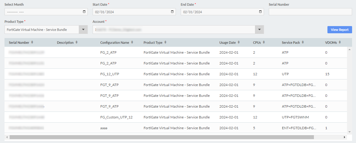Click the UTP+FGTSWNM service pack cell
The image size is (356, 143).
click(x=295, y=117)
